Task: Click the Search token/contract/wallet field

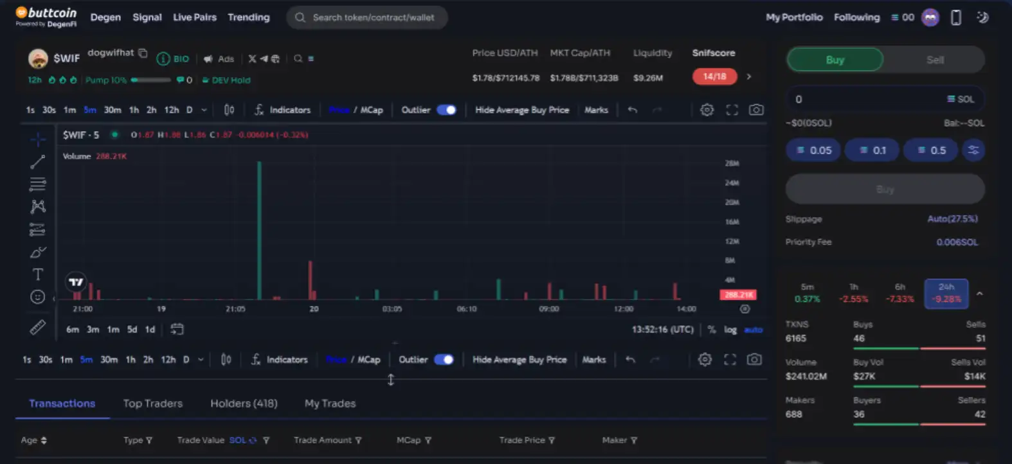Action: click(373, 17)
